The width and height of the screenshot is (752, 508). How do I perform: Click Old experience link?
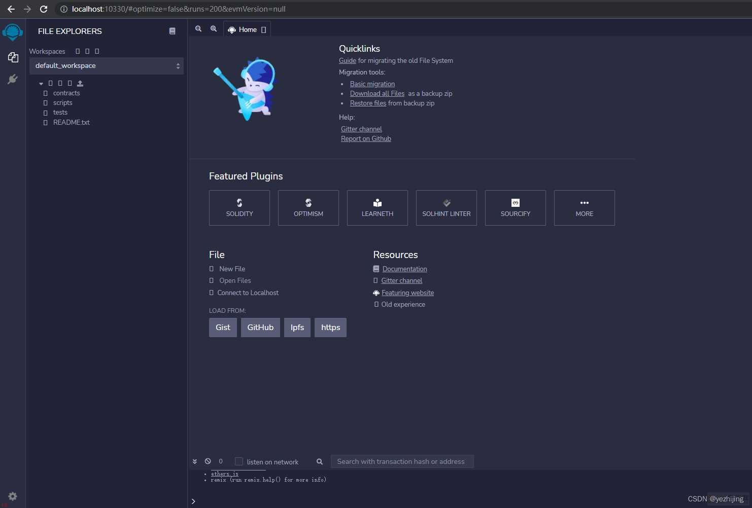point(403,304)
